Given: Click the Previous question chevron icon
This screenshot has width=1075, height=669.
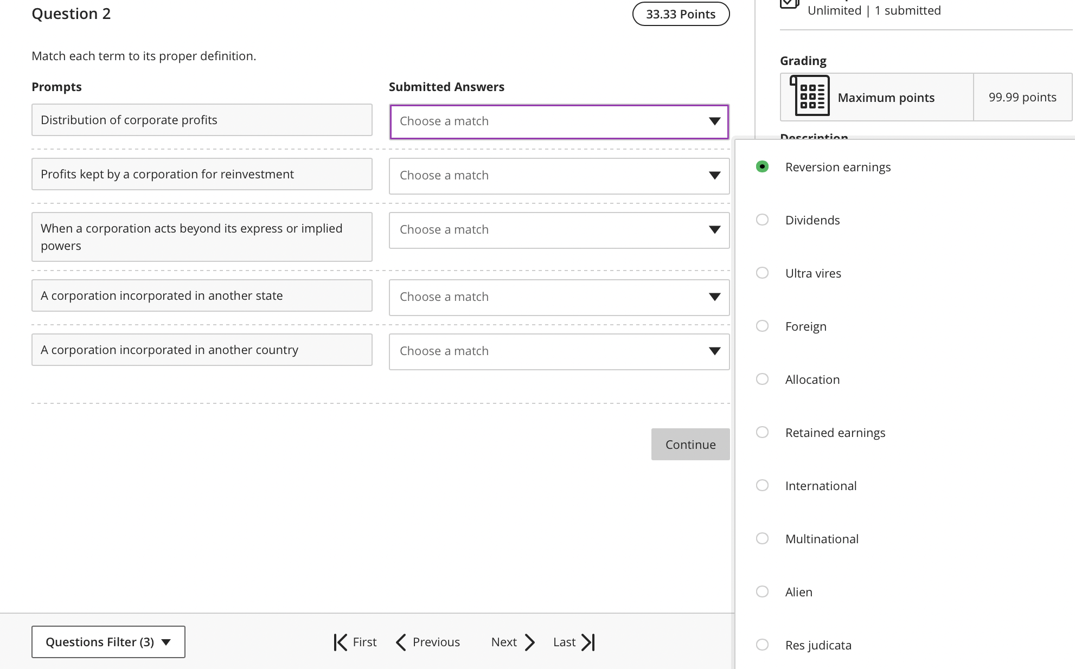Looking at the screenshot, I should coord(401,642).
